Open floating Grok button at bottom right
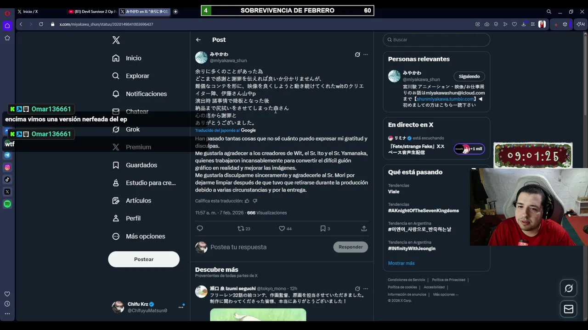 coord(569,288)
